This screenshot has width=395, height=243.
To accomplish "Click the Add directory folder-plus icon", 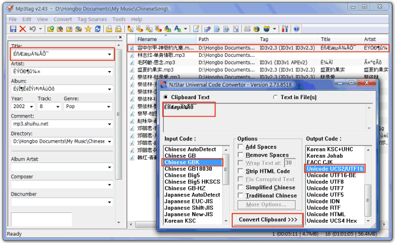I will (60, 29).
